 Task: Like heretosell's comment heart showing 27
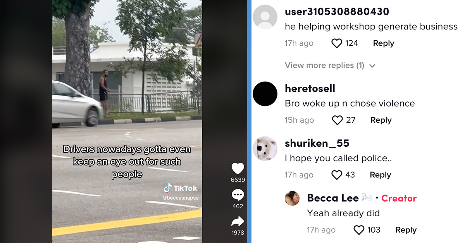[x=337, y=120]
